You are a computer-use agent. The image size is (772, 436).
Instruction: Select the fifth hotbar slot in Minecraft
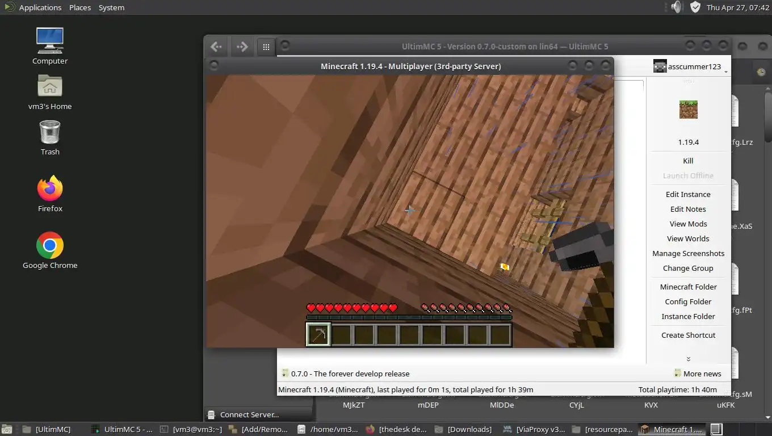tap(409, 334)
